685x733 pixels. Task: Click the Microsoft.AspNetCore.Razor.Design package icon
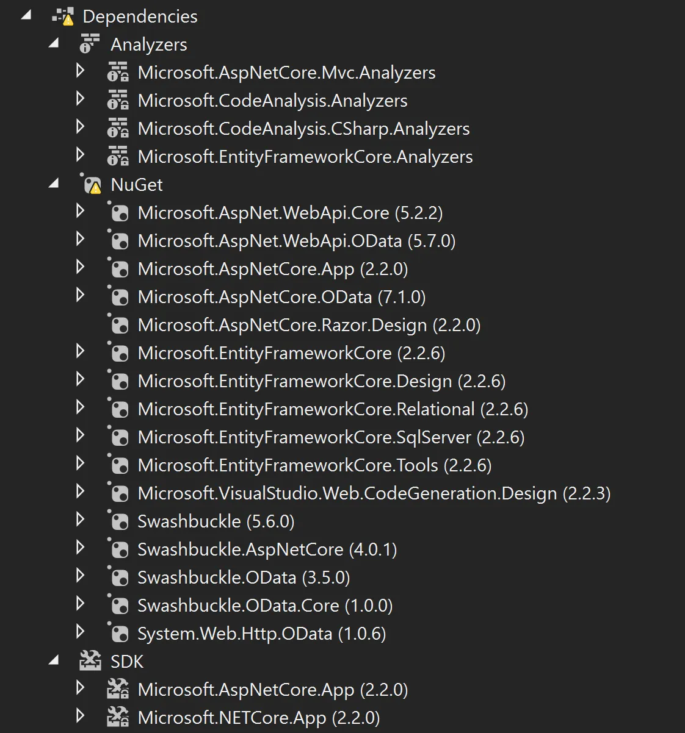tap(118, 324)
